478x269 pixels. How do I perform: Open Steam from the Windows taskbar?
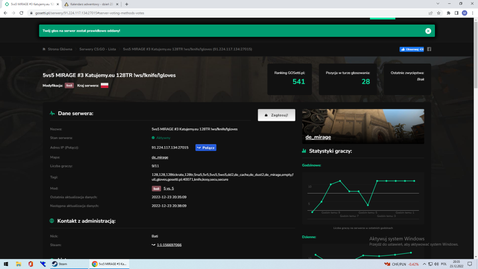click(x=60, y=264)
